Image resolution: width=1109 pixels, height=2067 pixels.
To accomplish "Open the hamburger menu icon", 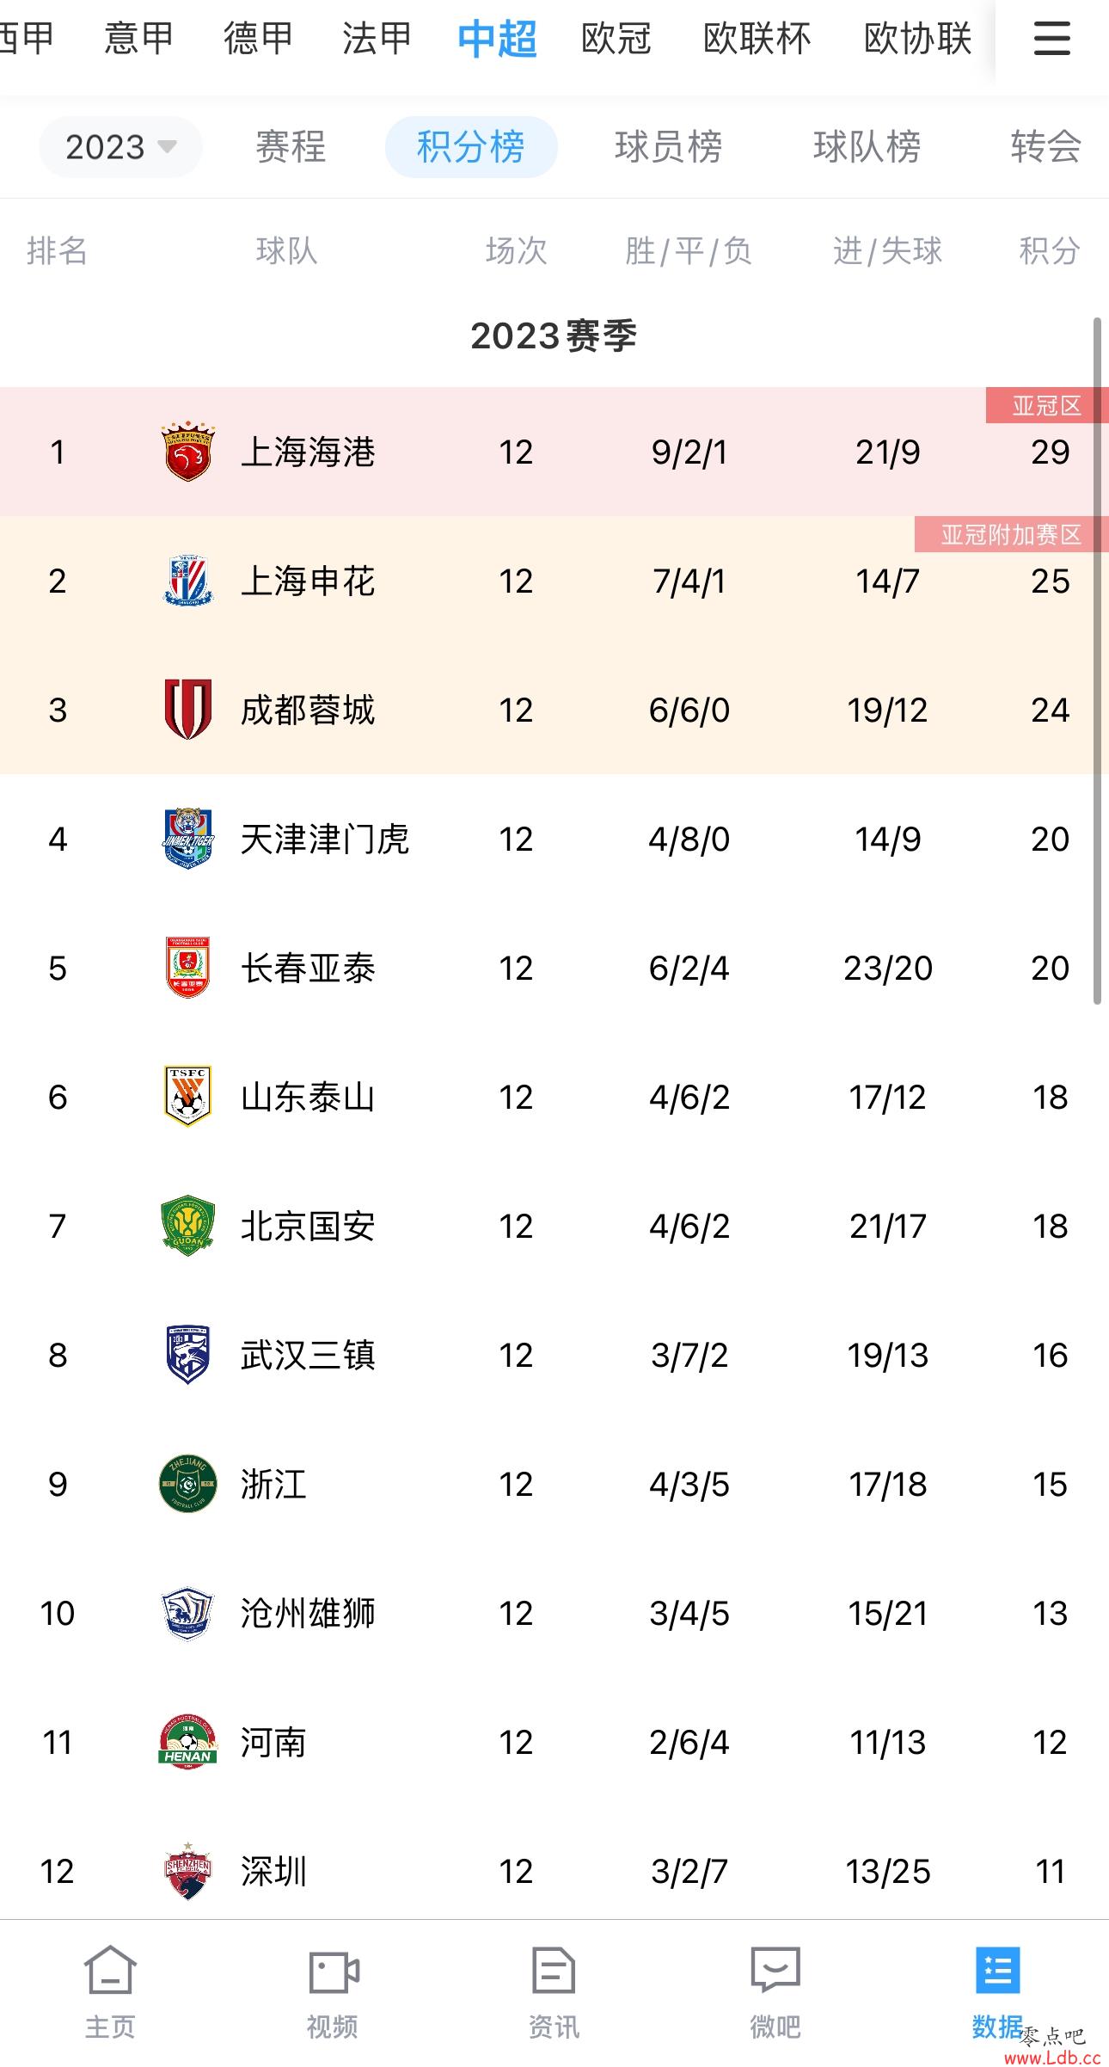I will [1051, 39].
